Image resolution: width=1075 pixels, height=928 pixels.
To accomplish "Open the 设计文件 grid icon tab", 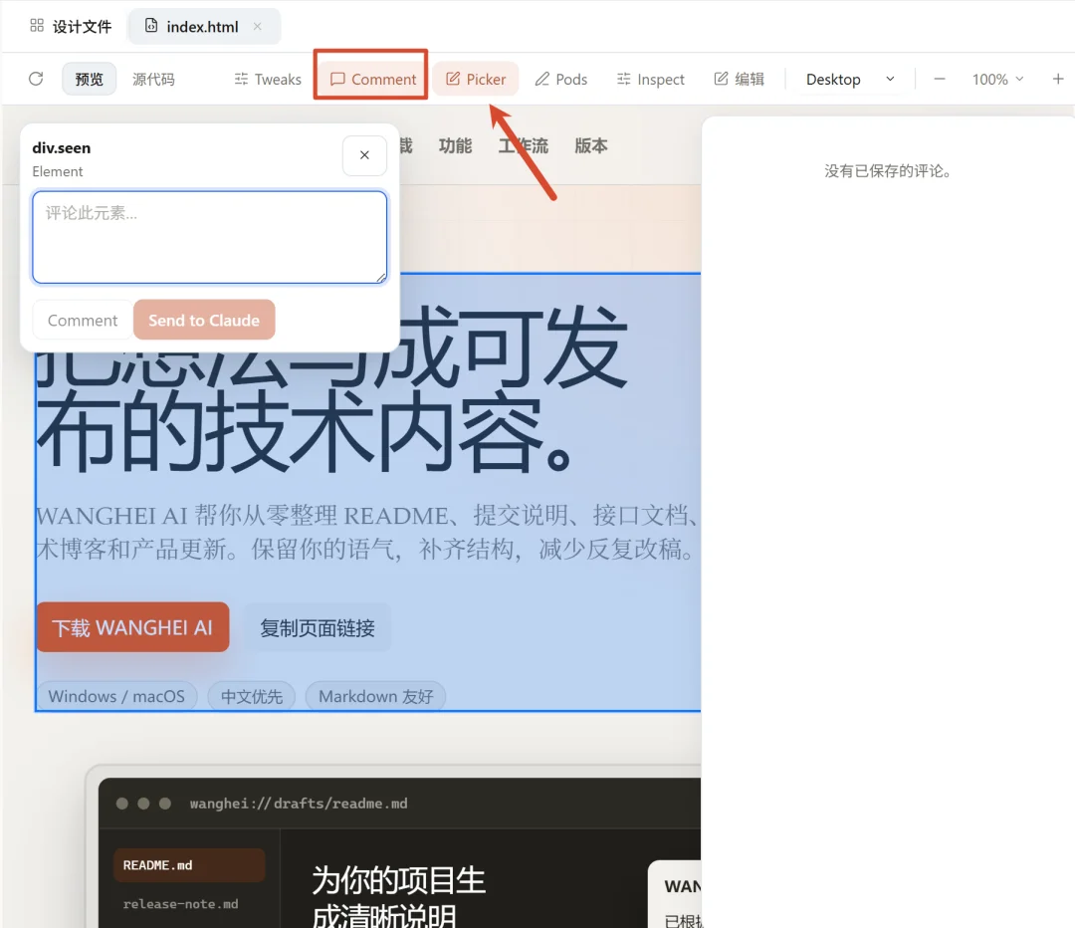I will pyautogui.click(x=71, y=26).
